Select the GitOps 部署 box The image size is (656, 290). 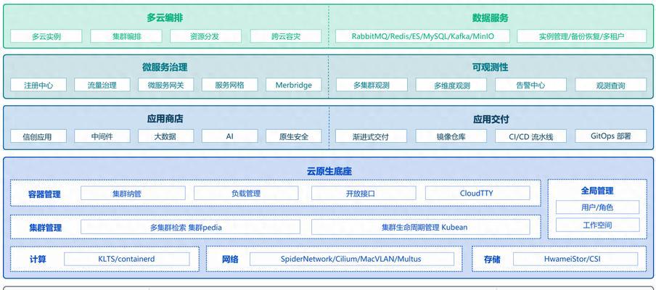[611, 136]
